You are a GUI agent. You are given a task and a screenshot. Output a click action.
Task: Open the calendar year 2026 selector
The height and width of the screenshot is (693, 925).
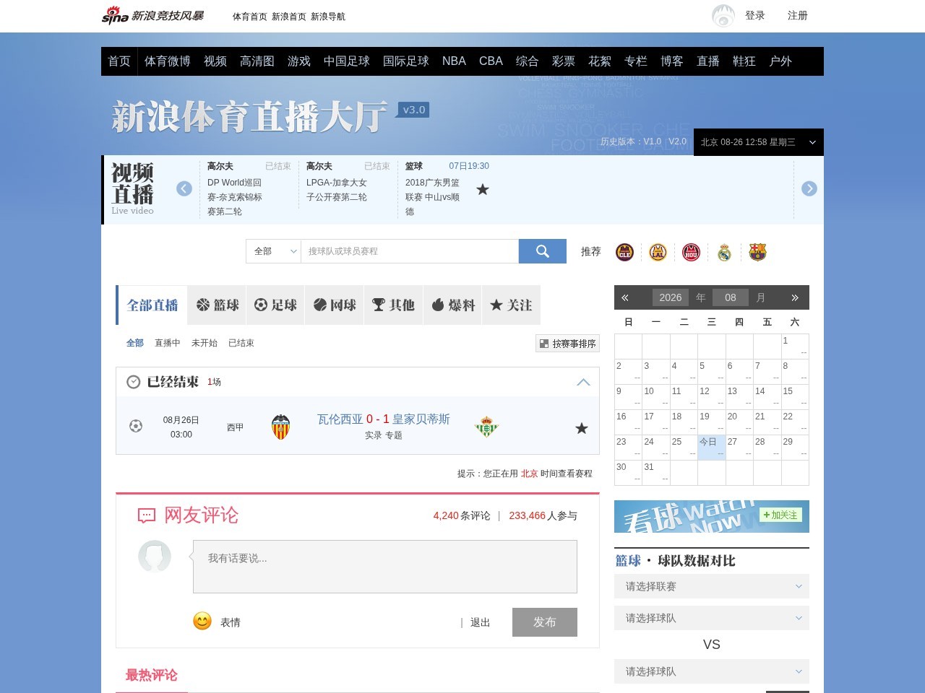(x=671, y=297)
